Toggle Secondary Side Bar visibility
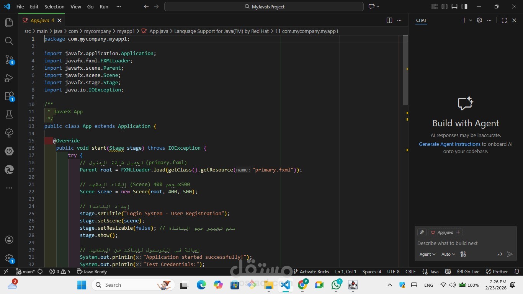The height and width of the screenshot is (294, 523). point(464,7)
